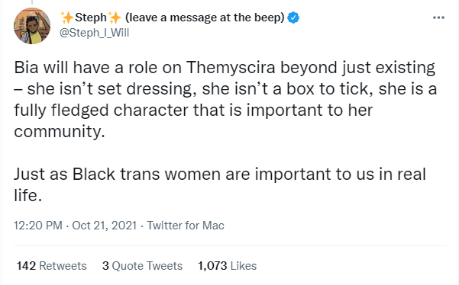Click "(leave a message at the beep)" text
459x285 pixels.
(x=205, y=18)
